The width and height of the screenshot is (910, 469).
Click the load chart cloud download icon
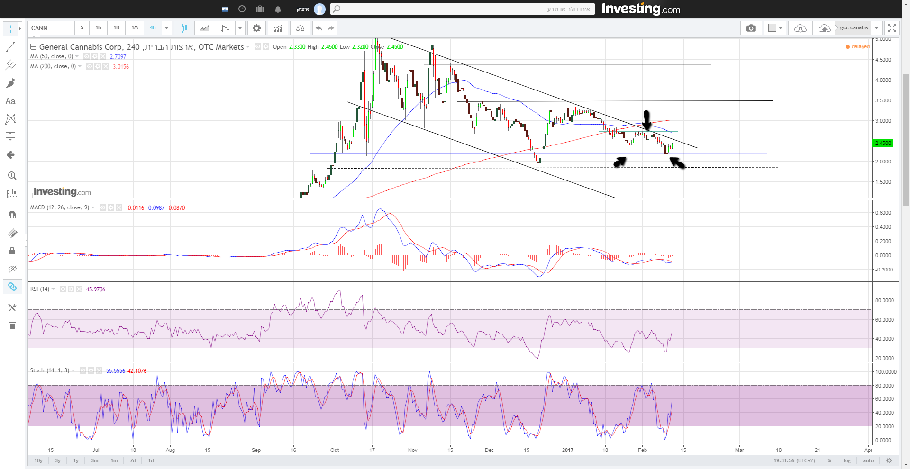(801, 28)
